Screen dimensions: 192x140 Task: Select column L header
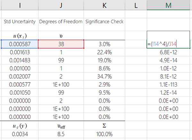(x=136, y=5)
